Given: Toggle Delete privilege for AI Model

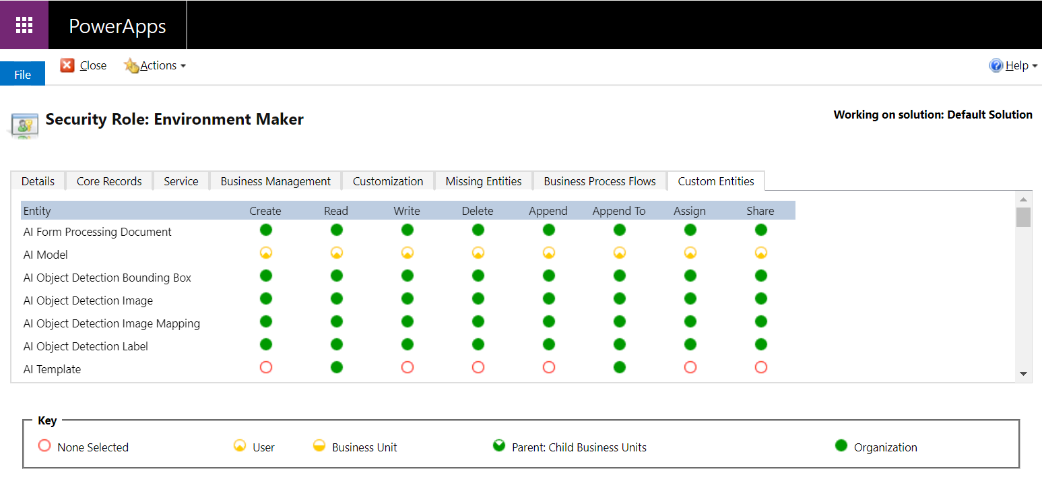Looking at the screenshot, I should point(478,253).
